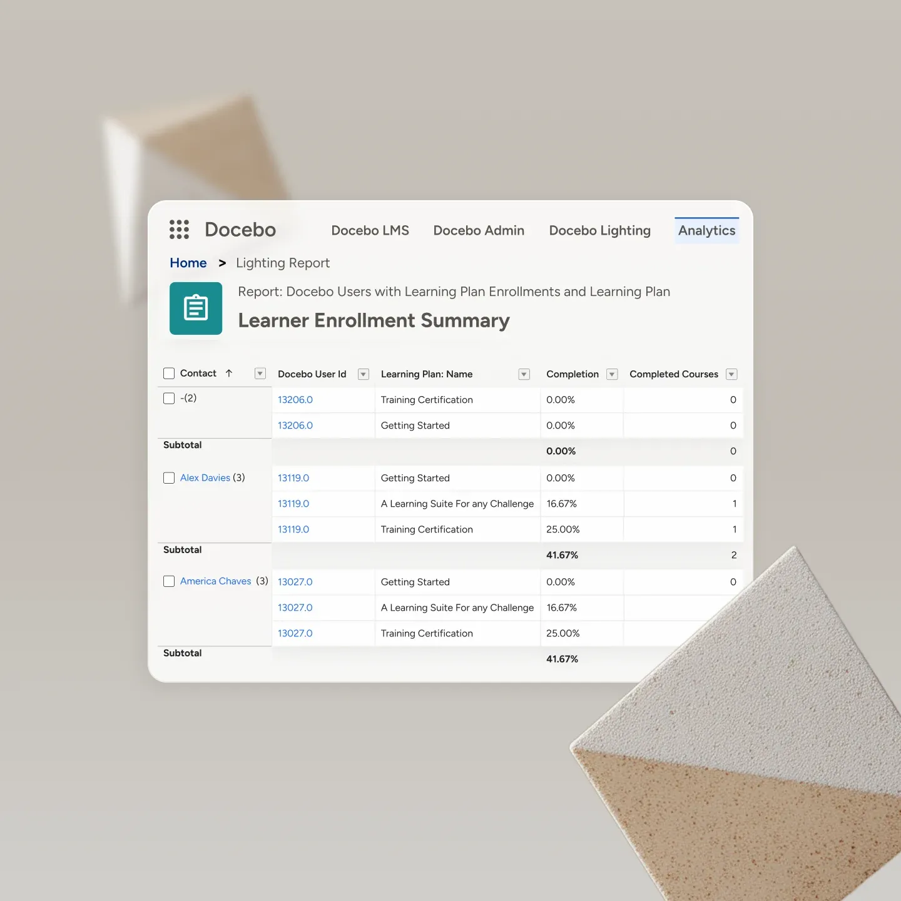The height and width of the screenshot is (901, 901).
Task: Select the America Chaves row checkbox
Action: [x=169, y=581]
